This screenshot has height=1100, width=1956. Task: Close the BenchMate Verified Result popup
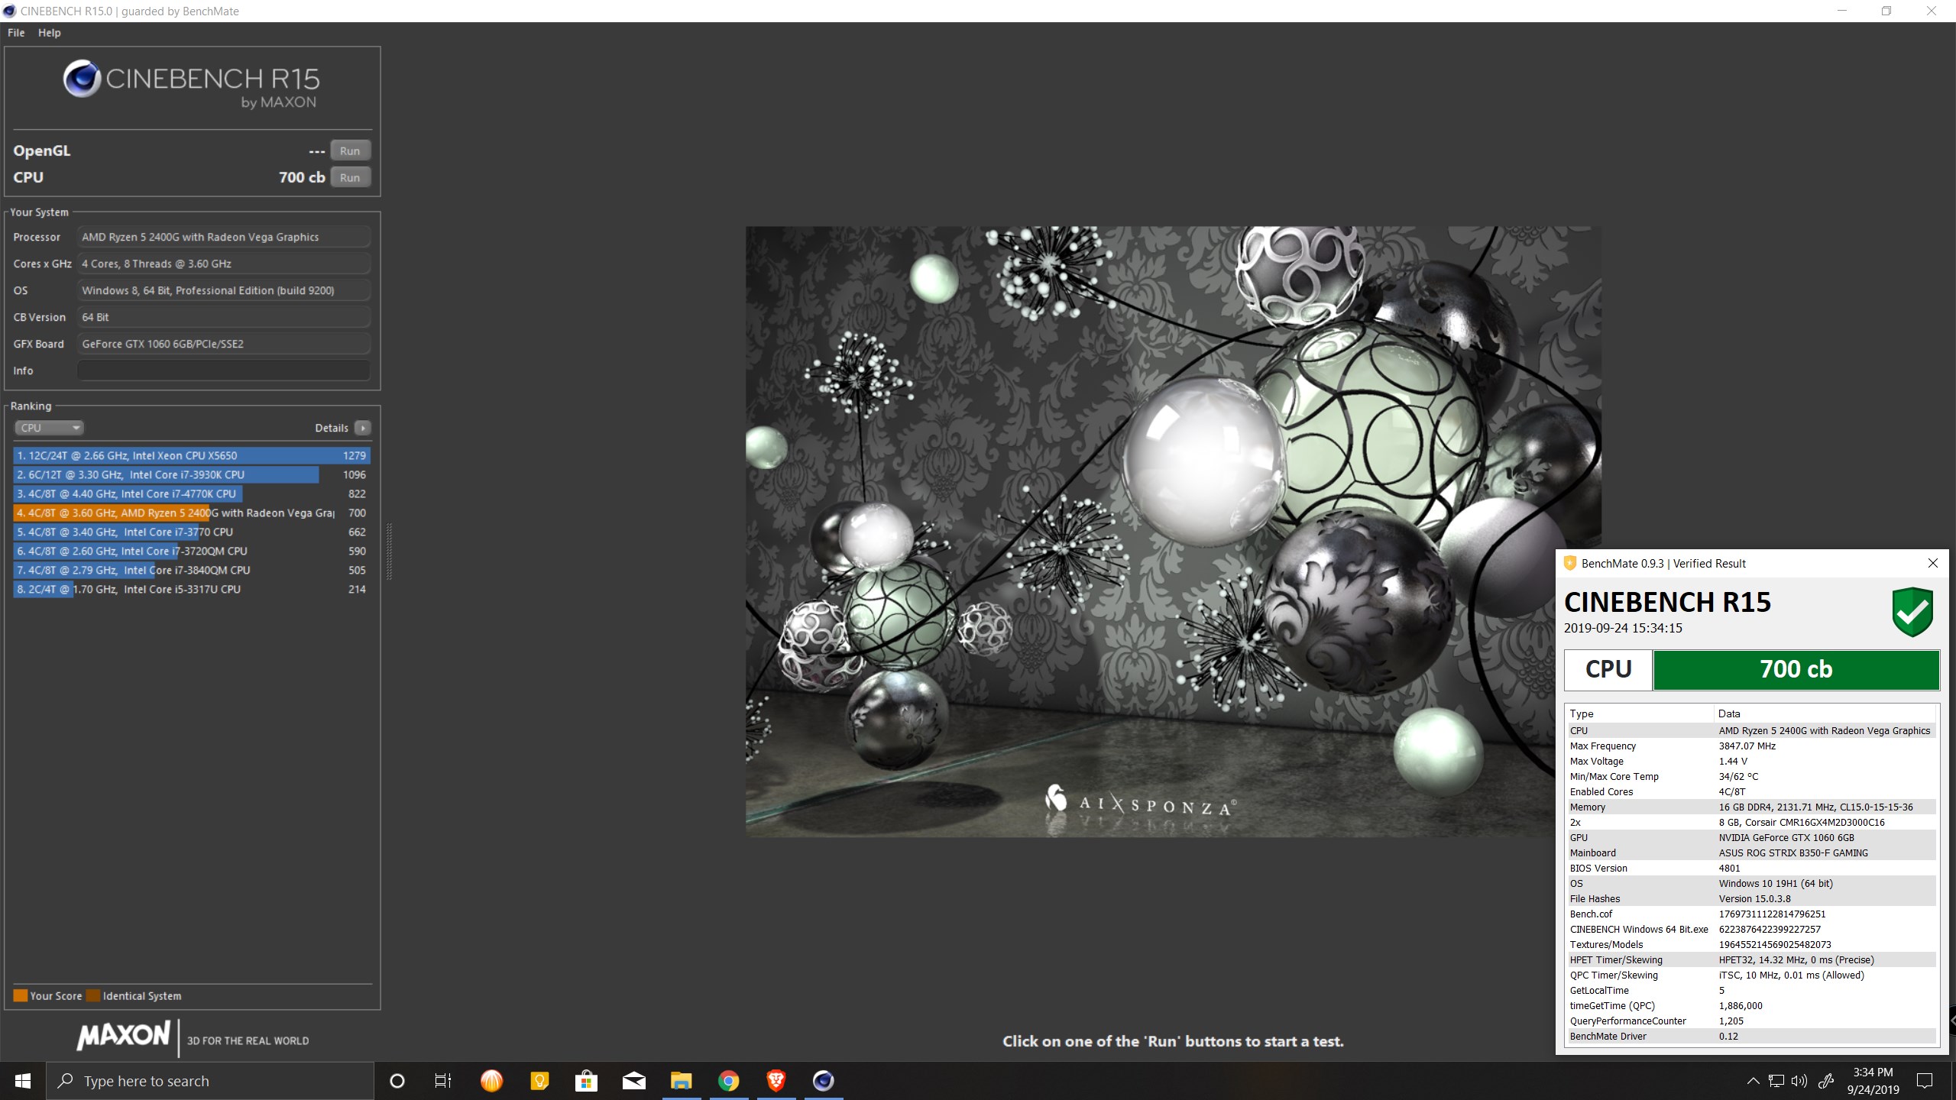[1933, 563]
